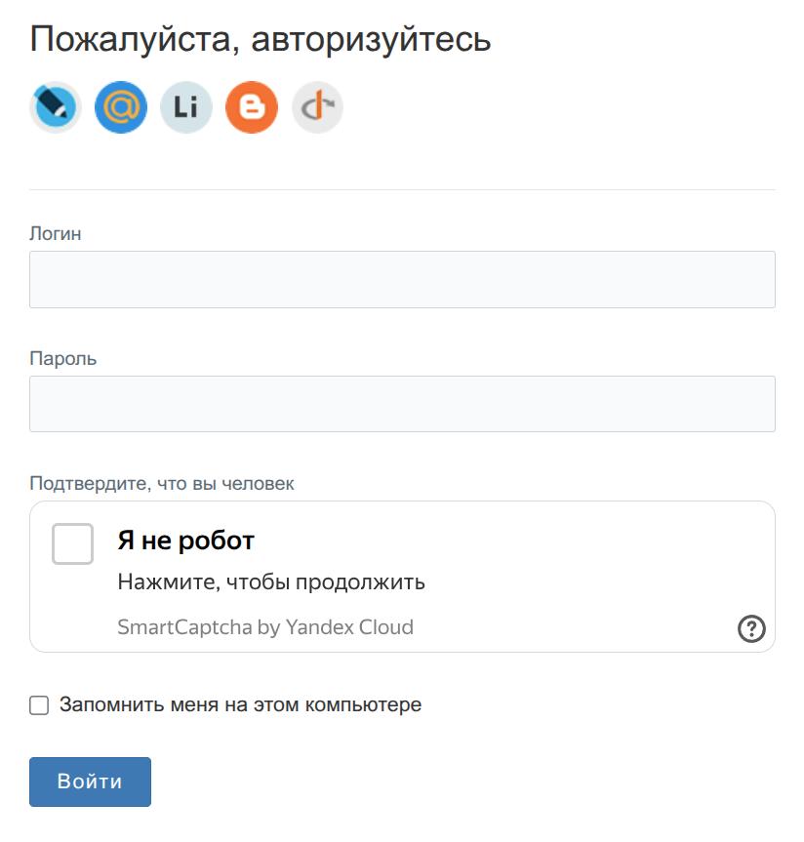
Task: Choose the blue pencil social login icon
Action: (x=55, y=107)
